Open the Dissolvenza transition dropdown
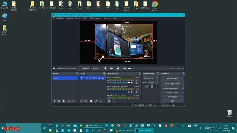This screenshot has height=133, width=237. point(151,78)
